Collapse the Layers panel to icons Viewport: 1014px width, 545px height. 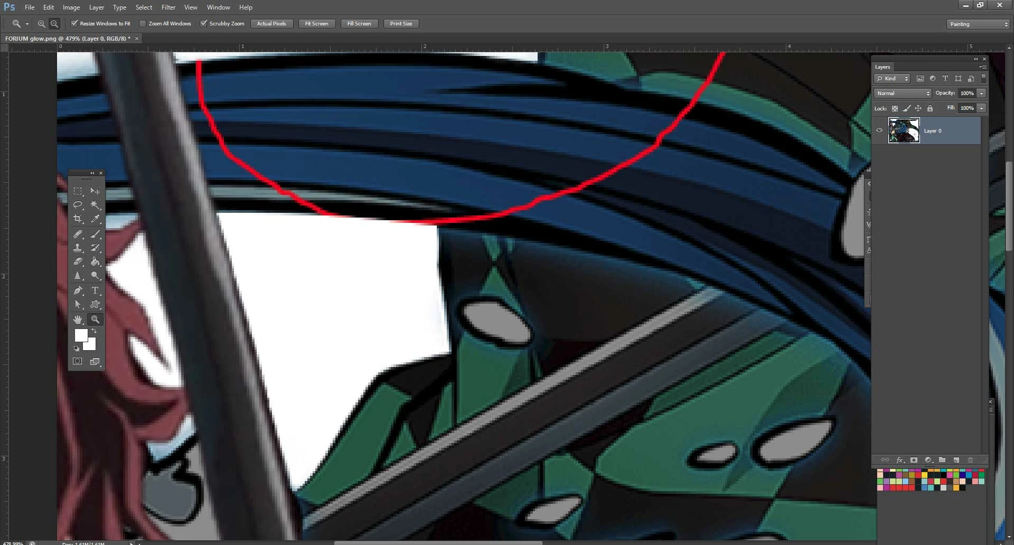point(975,59)
